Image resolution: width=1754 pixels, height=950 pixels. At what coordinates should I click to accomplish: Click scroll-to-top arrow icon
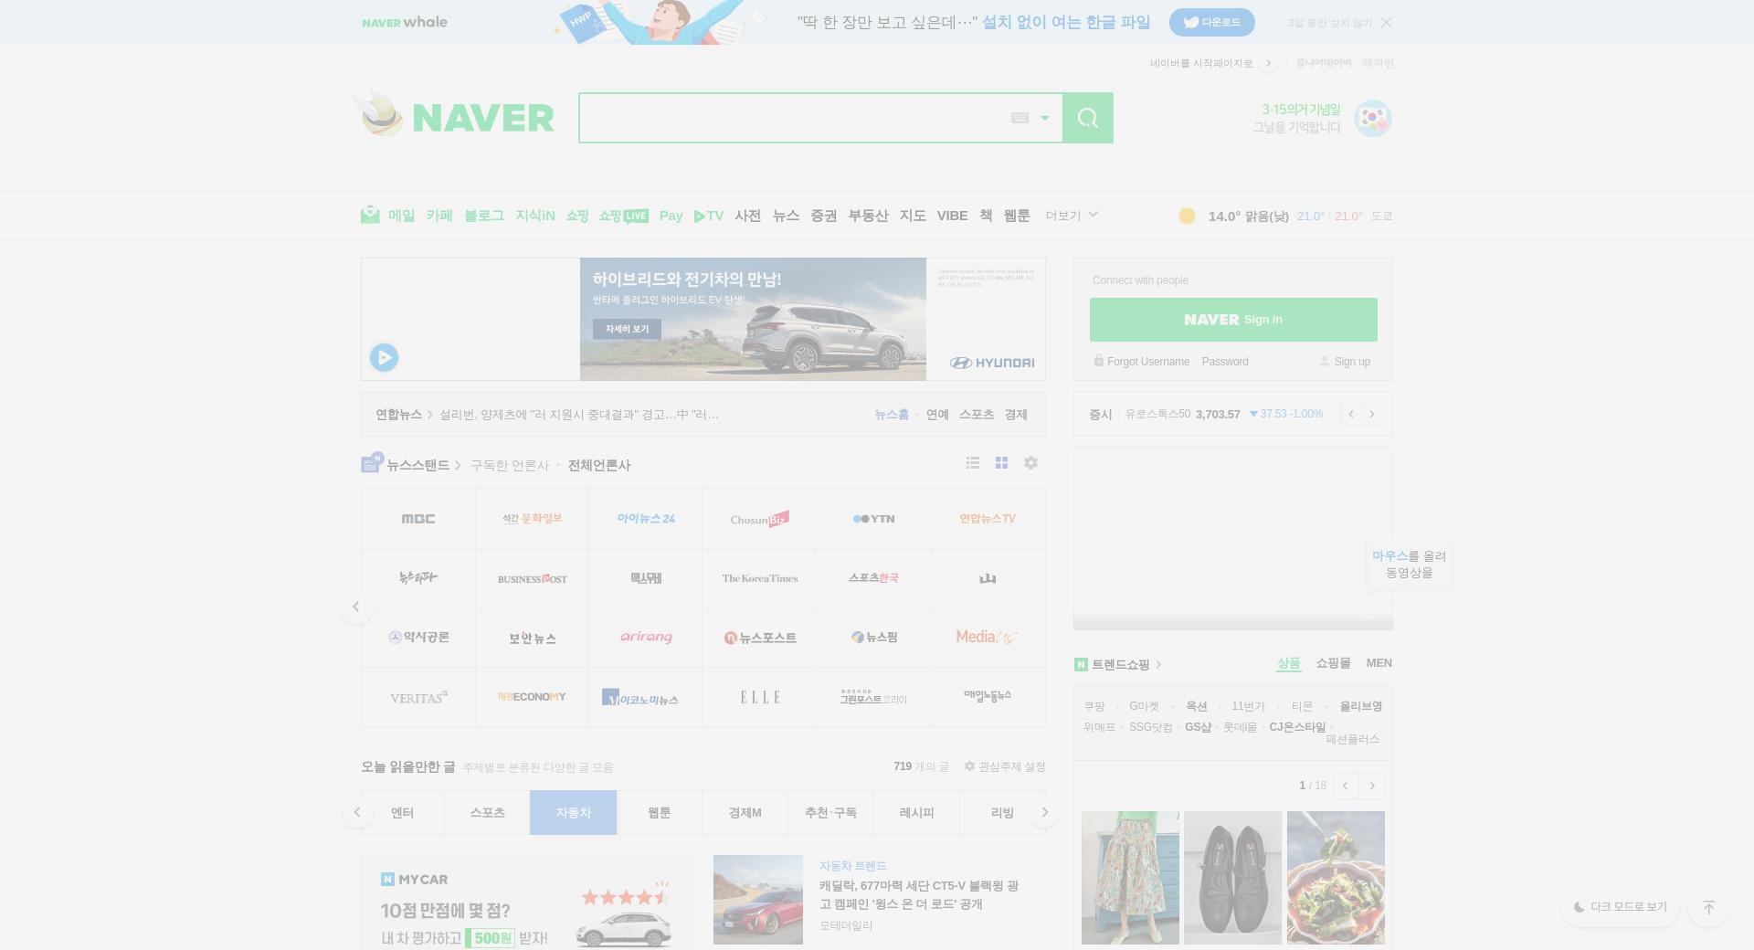click(1708, 907)
